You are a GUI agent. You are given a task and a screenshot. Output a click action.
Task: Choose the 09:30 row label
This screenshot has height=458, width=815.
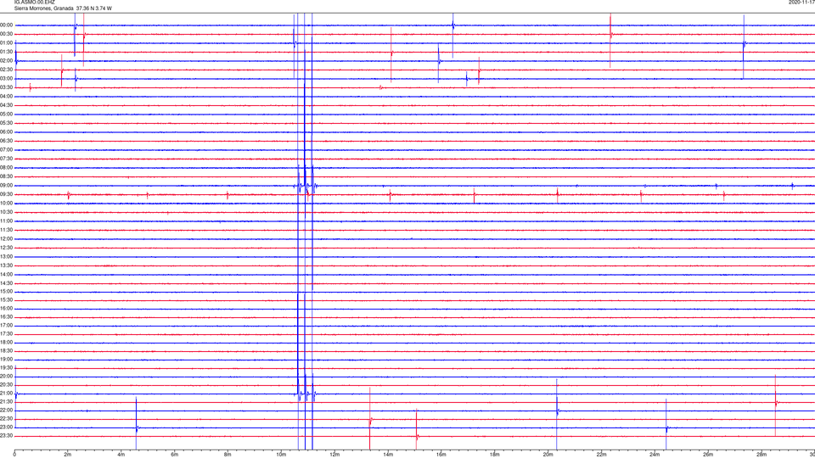(x=7, y=194)
